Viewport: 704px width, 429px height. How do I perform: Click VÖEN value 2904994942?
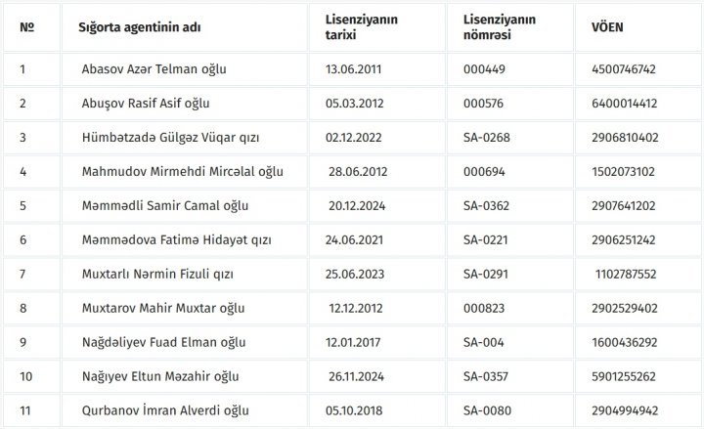tap(625, 410)
